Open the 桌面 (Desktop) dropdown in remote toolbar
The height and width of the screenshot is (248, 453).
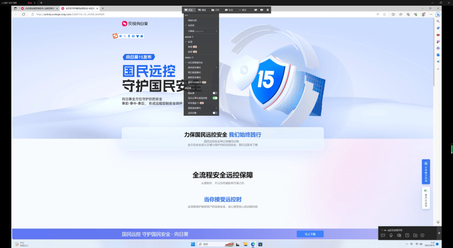point(190,10)
